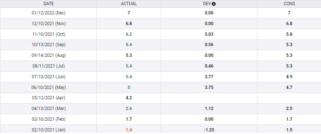Viewport: 321px width, 134px height.
Task: Select the DATE column header
Action: point(48,4)
